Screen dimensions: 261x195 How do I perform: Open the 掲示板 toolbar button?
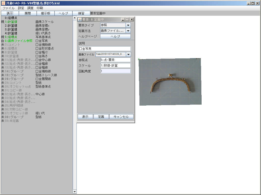click(x=45, y=13)
